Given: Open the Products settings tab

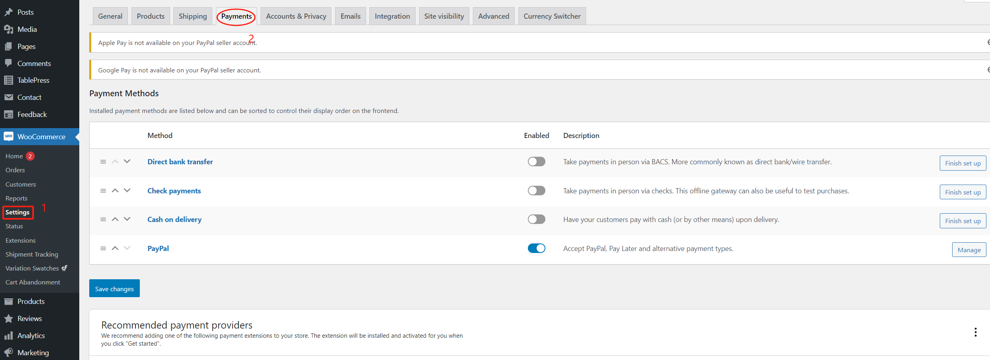Looking at the screenshot, I should pos(151,16).
